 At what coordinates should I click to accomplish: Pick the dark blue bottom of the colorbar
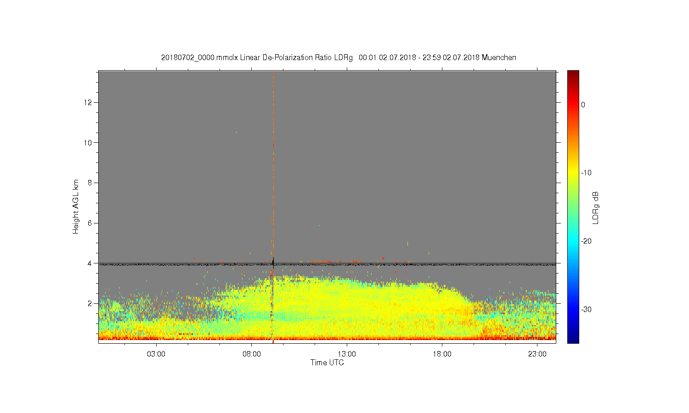click(x=573, y=339)
